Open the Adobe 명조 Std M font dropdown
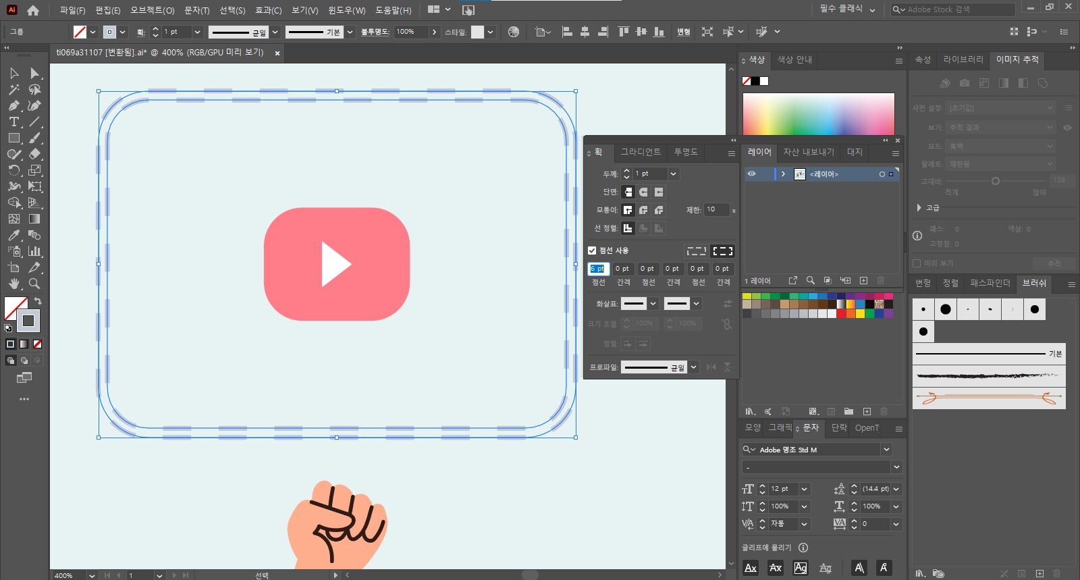1080x580 pixels. pos(886,450)
